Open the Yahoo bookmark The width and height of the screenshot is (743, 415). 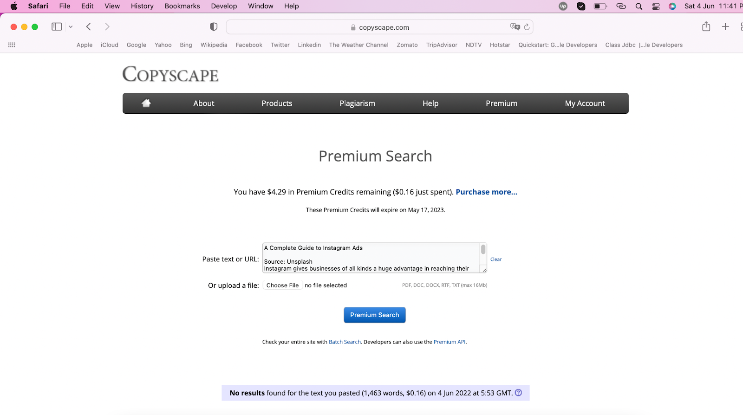pyautogui.click(x=163, y=45)
